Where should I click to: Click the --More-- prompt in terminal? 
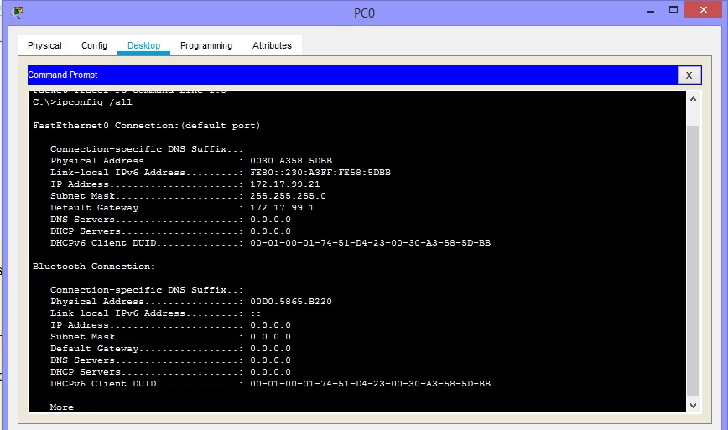62,407
